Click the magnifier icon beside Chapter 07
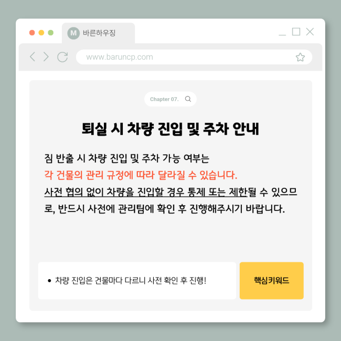 tap(188, 99)
